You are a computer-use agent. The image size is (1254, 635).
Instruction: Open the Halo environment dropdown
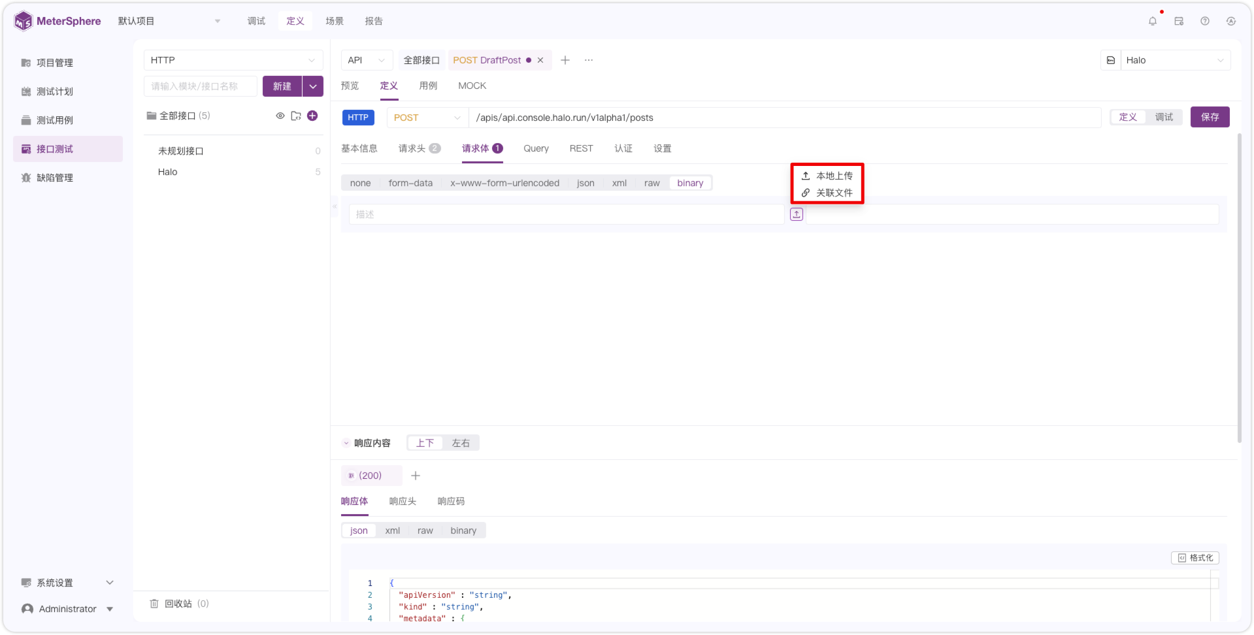(1176, 60)
